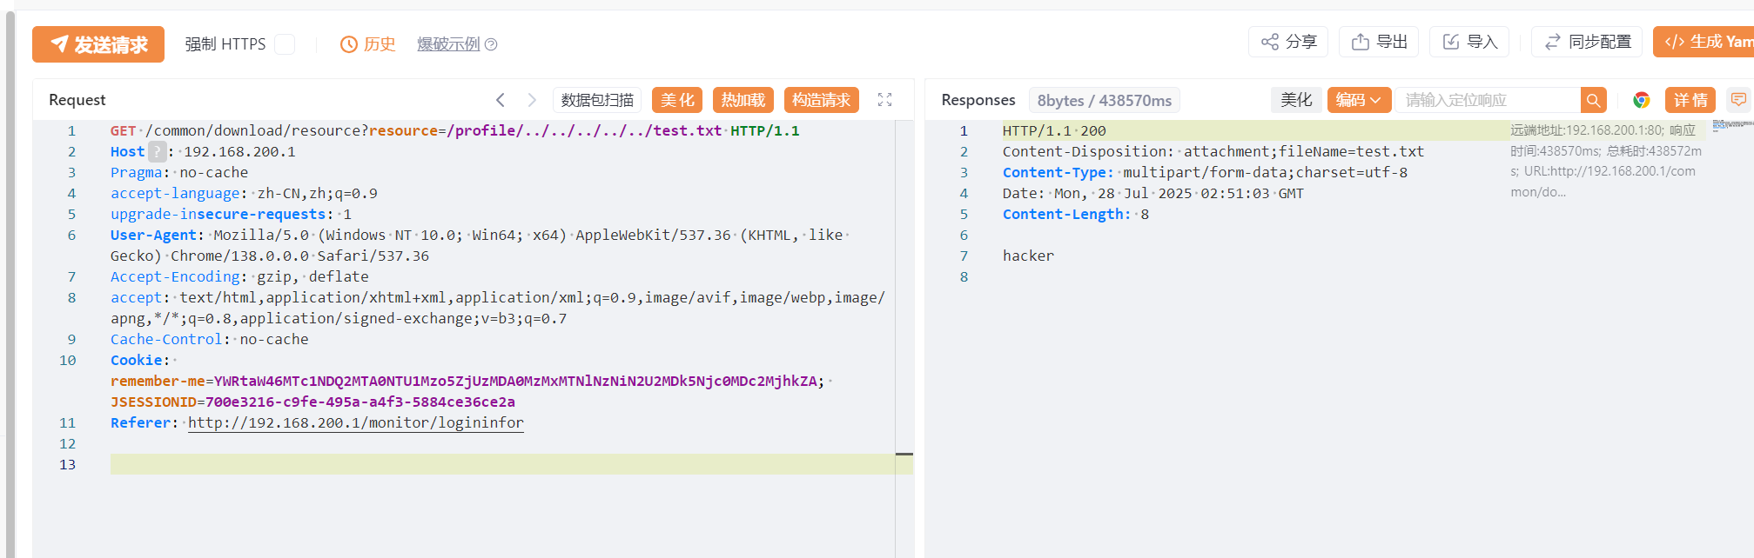
Task: Click the 导入 import button
Action: click(1469, 42)
